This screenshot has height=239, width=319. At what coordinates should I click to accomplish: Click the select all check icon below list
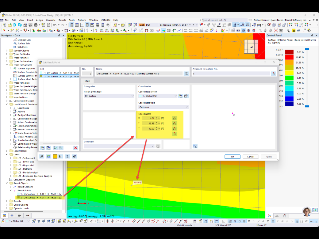coord(55,148)
